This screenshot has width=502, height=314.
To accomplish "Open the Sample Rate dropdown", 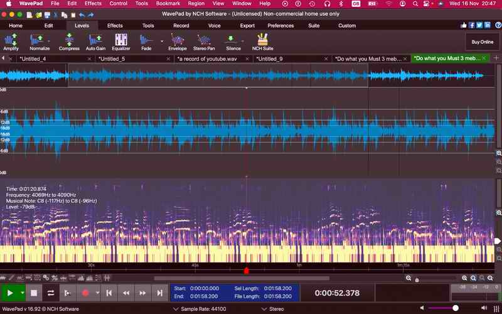I will pos(175,309).
